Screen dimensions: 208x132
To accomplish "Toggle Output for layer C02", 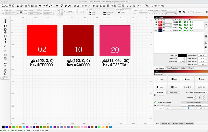I will point(181,23).
